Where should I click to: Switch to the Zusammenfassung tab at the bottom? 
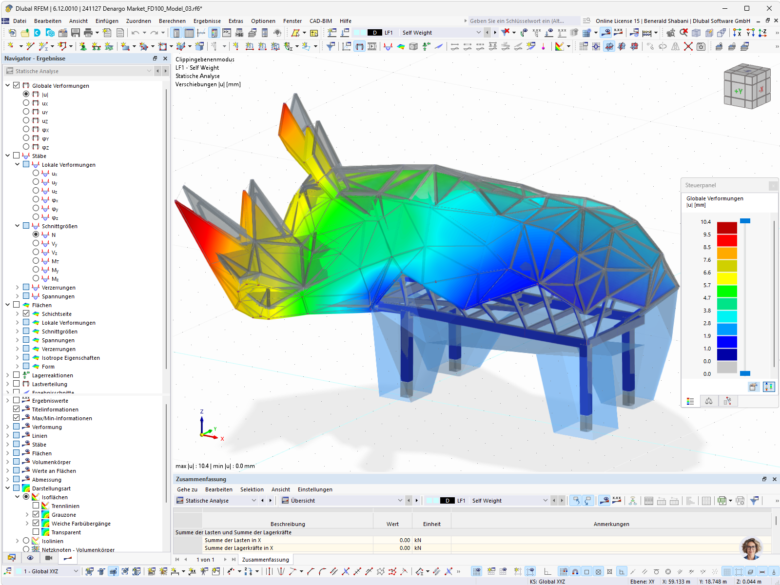265,559
